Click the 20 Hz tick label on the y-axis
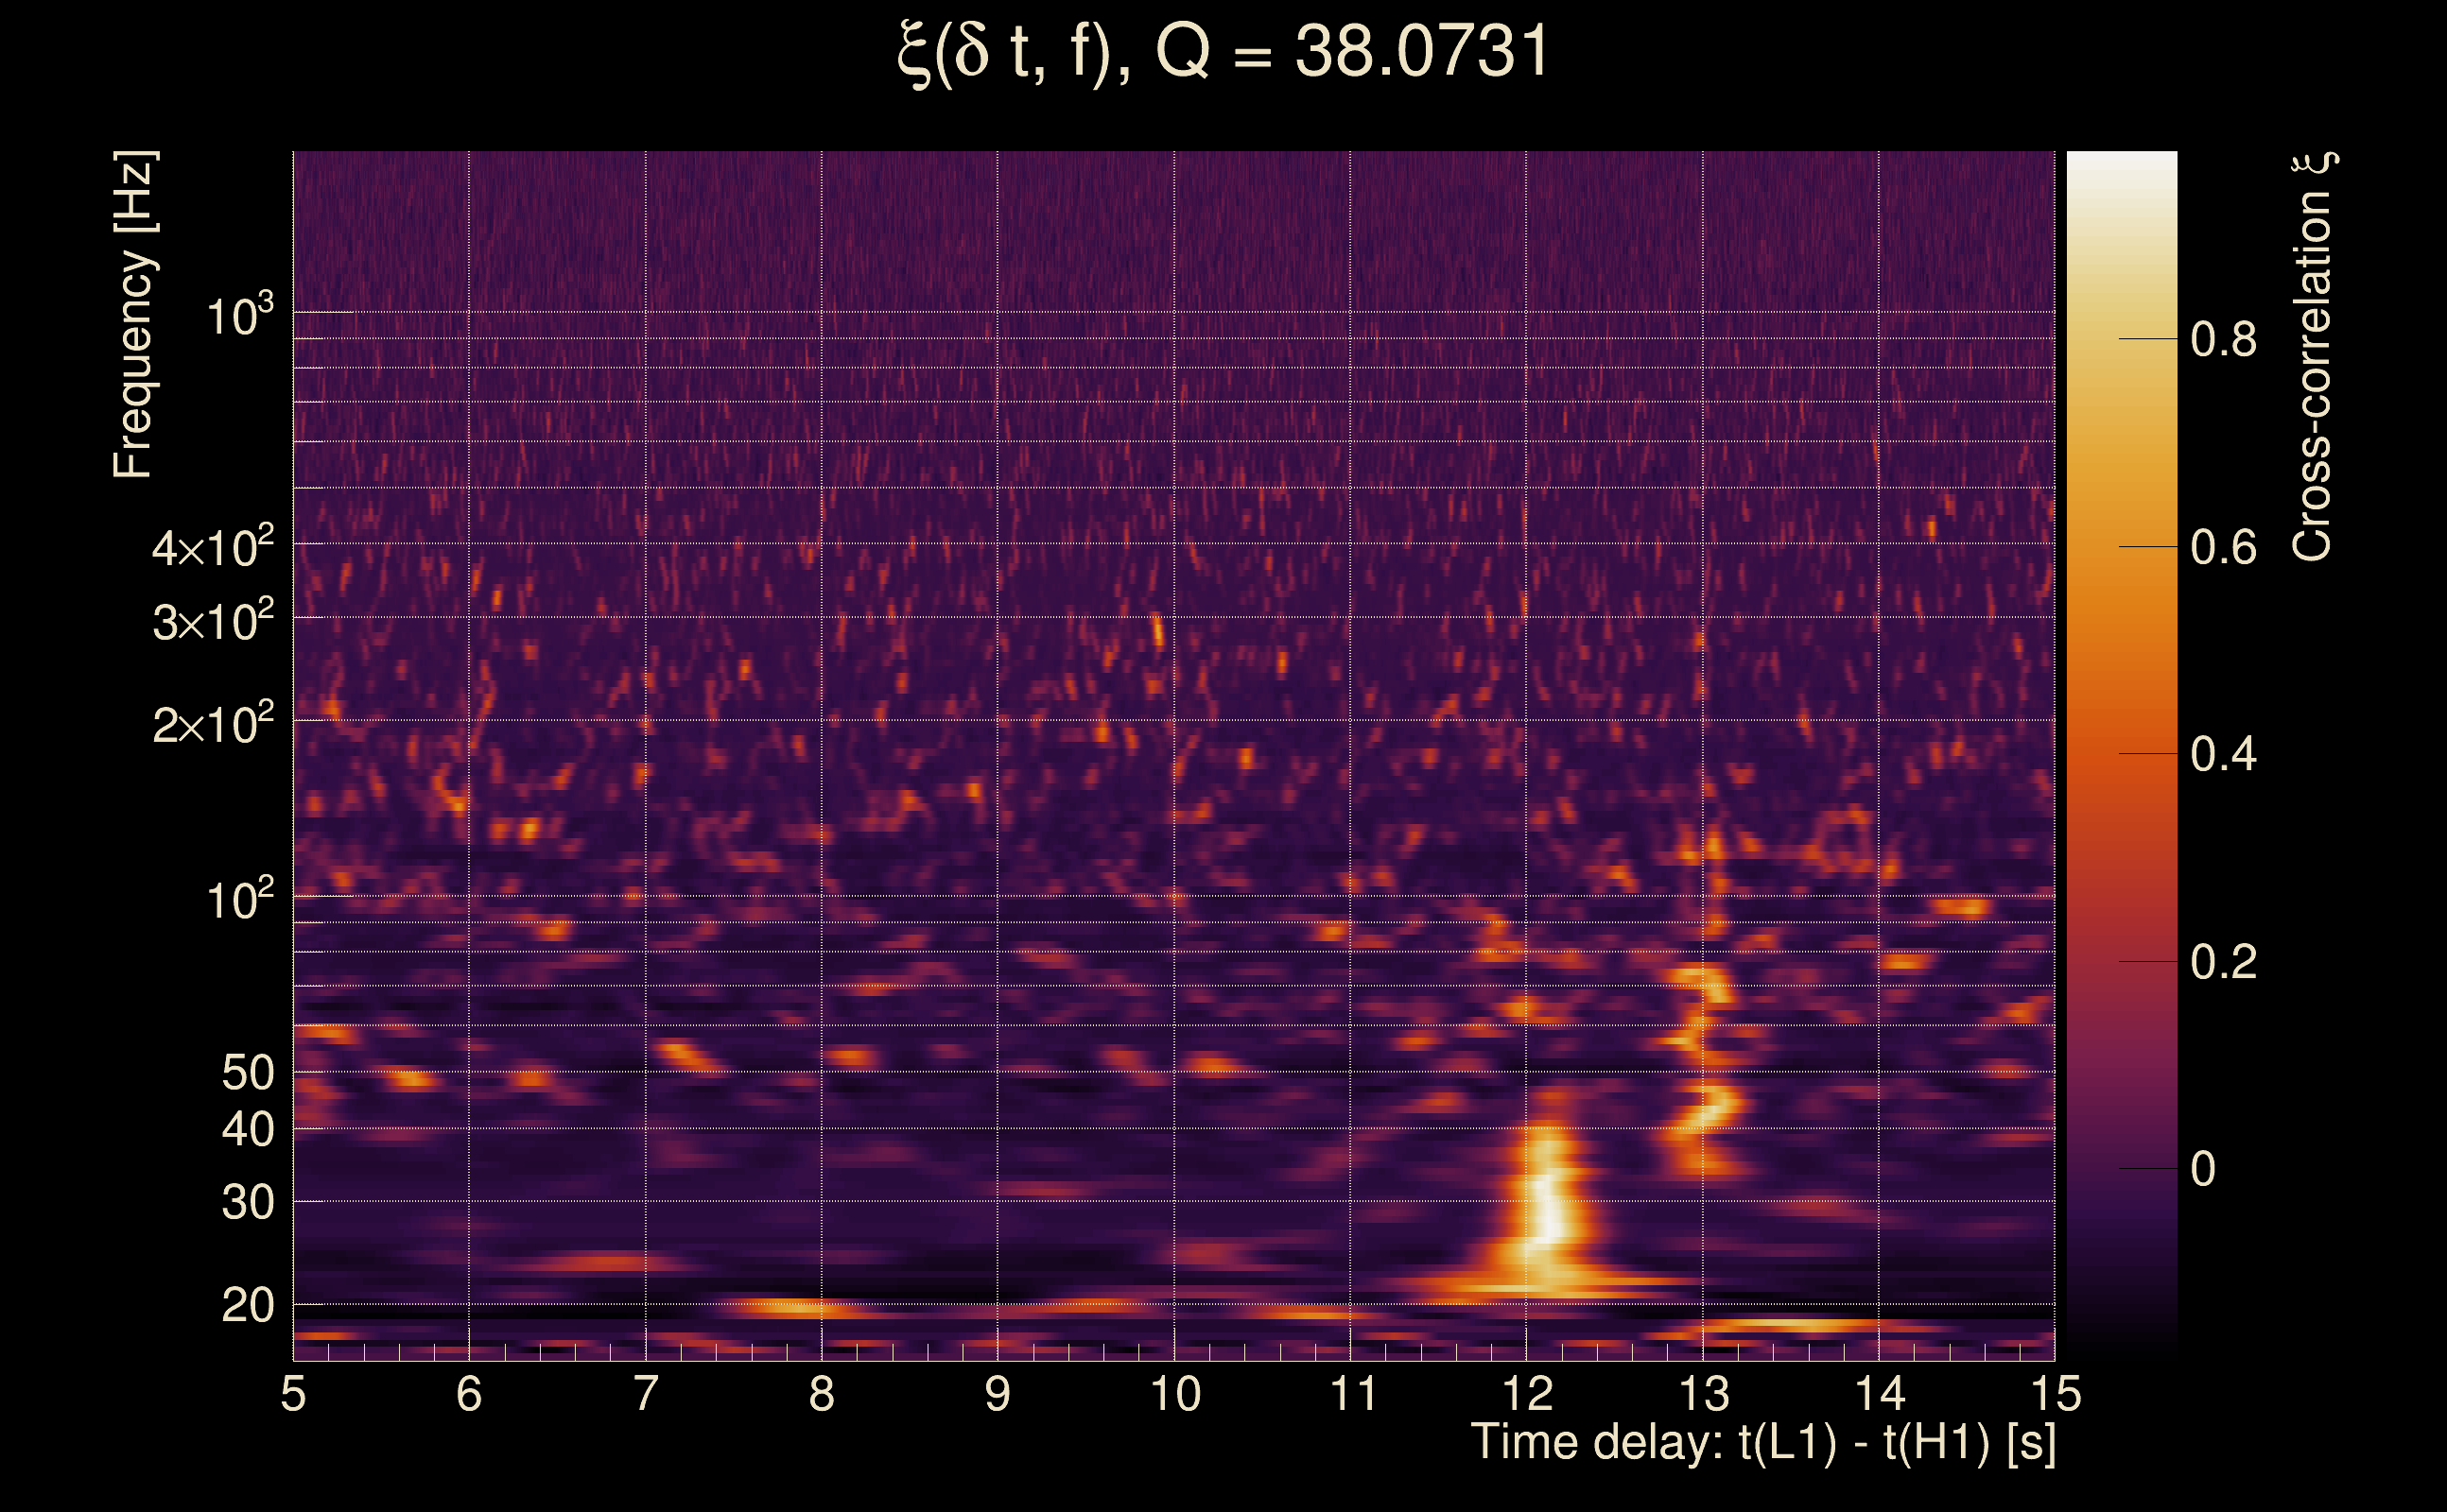The width and height of the screenshot is (2447, 1512). point(247,1305)
